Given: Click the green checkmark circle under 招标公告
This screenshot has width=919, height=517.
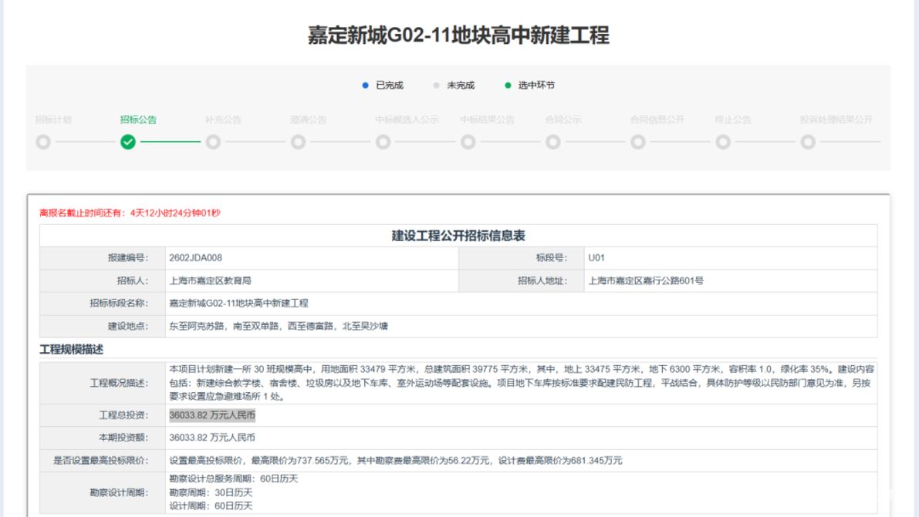Looking at the screenshot, I should [x=128, y=142].
